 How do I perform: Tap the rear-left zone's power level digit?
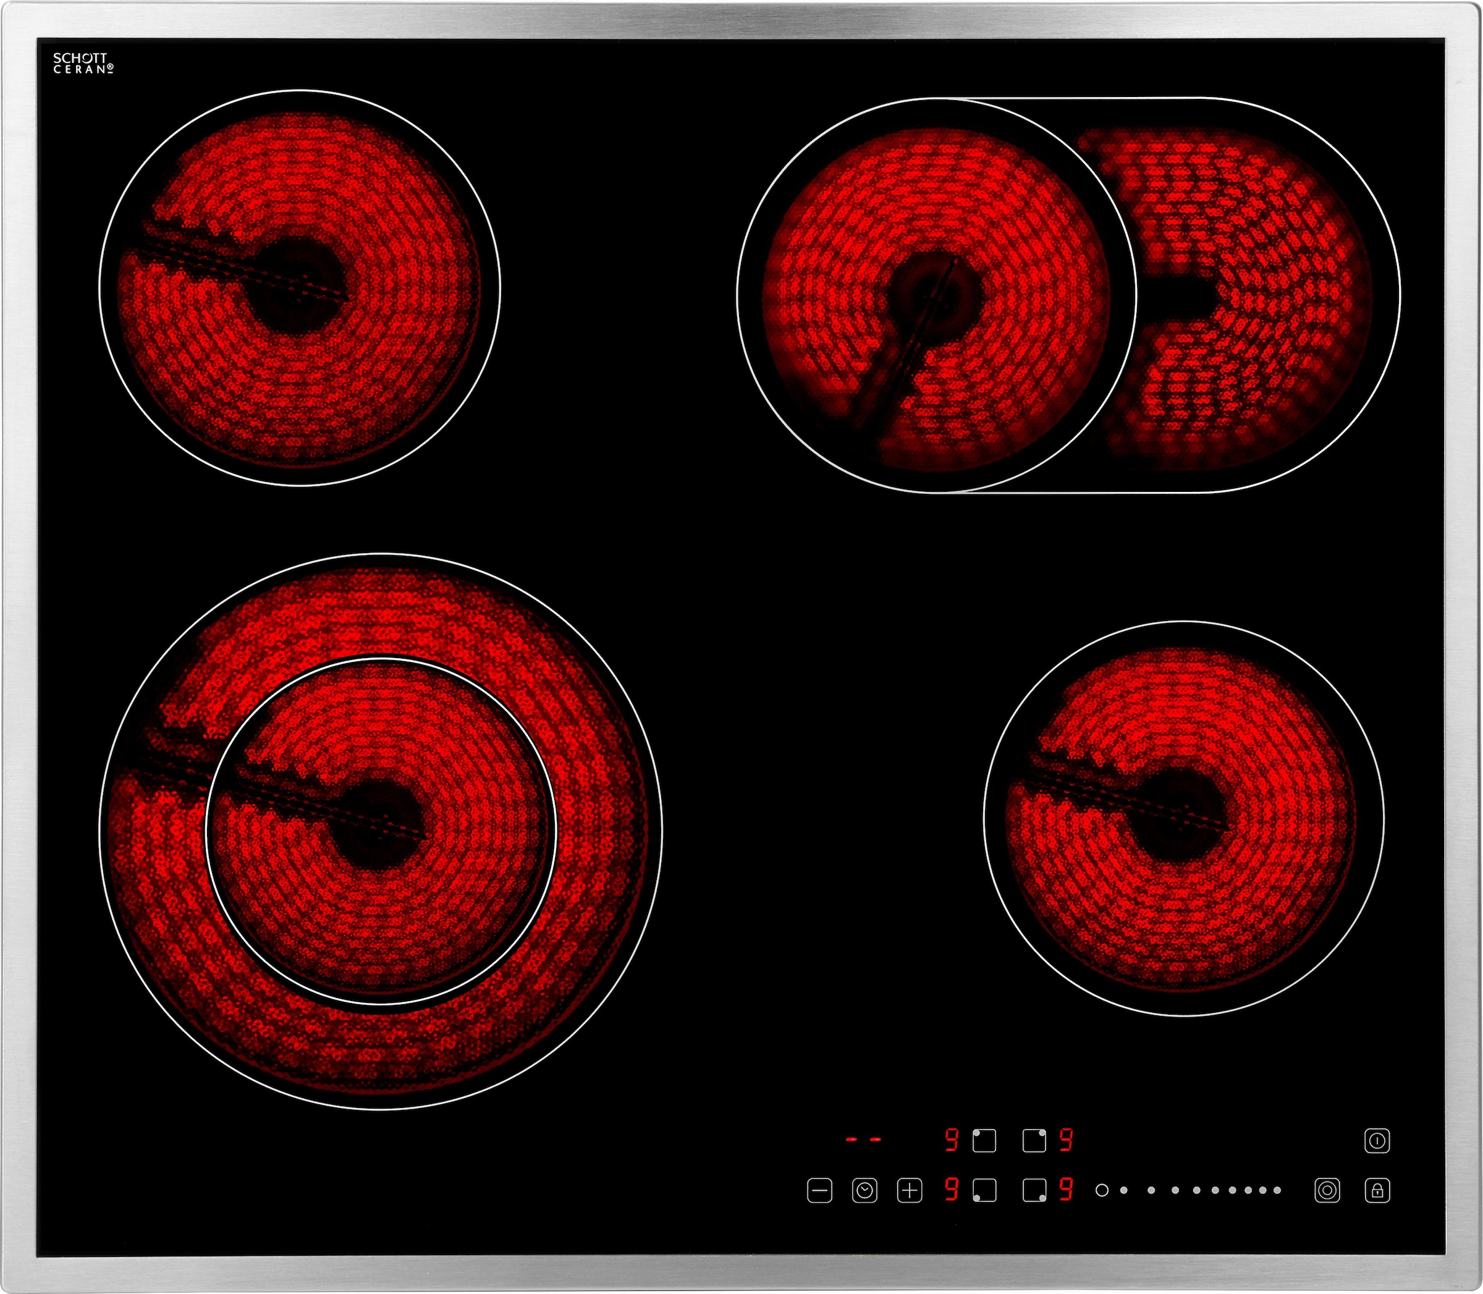(x=952, y=1140)
